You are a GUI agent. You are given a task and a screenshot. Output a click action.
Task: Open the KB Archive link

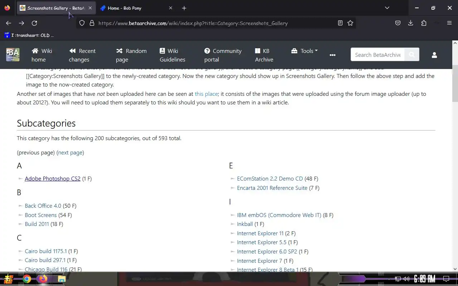point(264,55)
